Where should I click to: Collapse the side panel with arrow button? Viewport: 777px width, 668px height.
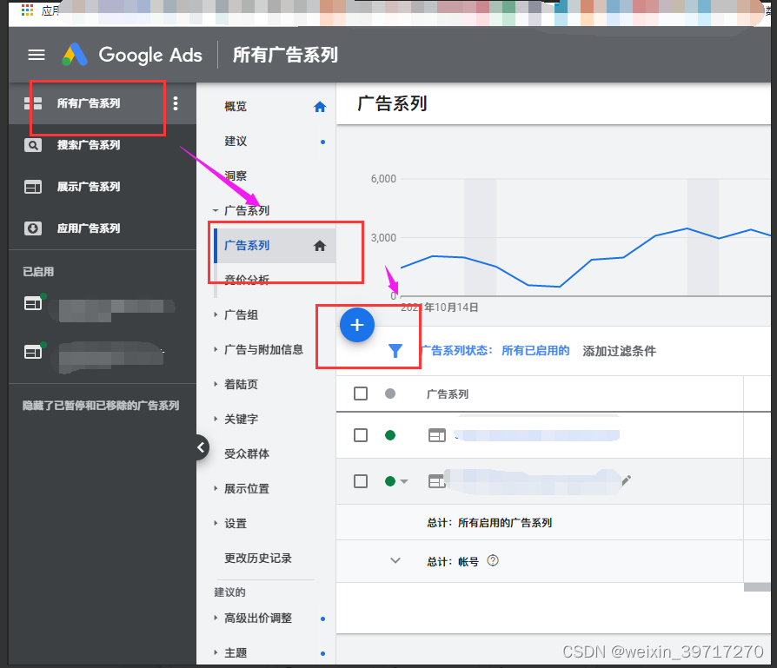point(201,447)
